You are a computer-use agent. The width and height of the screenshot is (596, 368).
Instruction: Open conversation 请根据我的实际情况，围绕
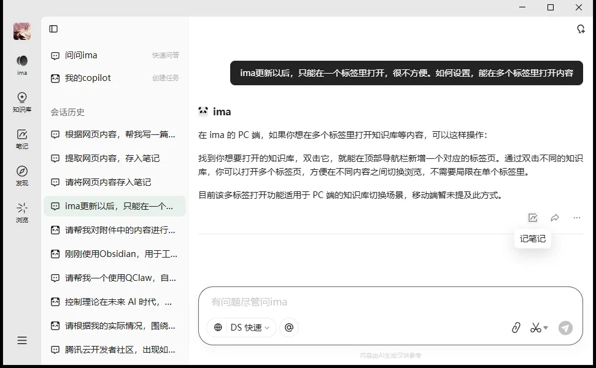click(115, 326)
